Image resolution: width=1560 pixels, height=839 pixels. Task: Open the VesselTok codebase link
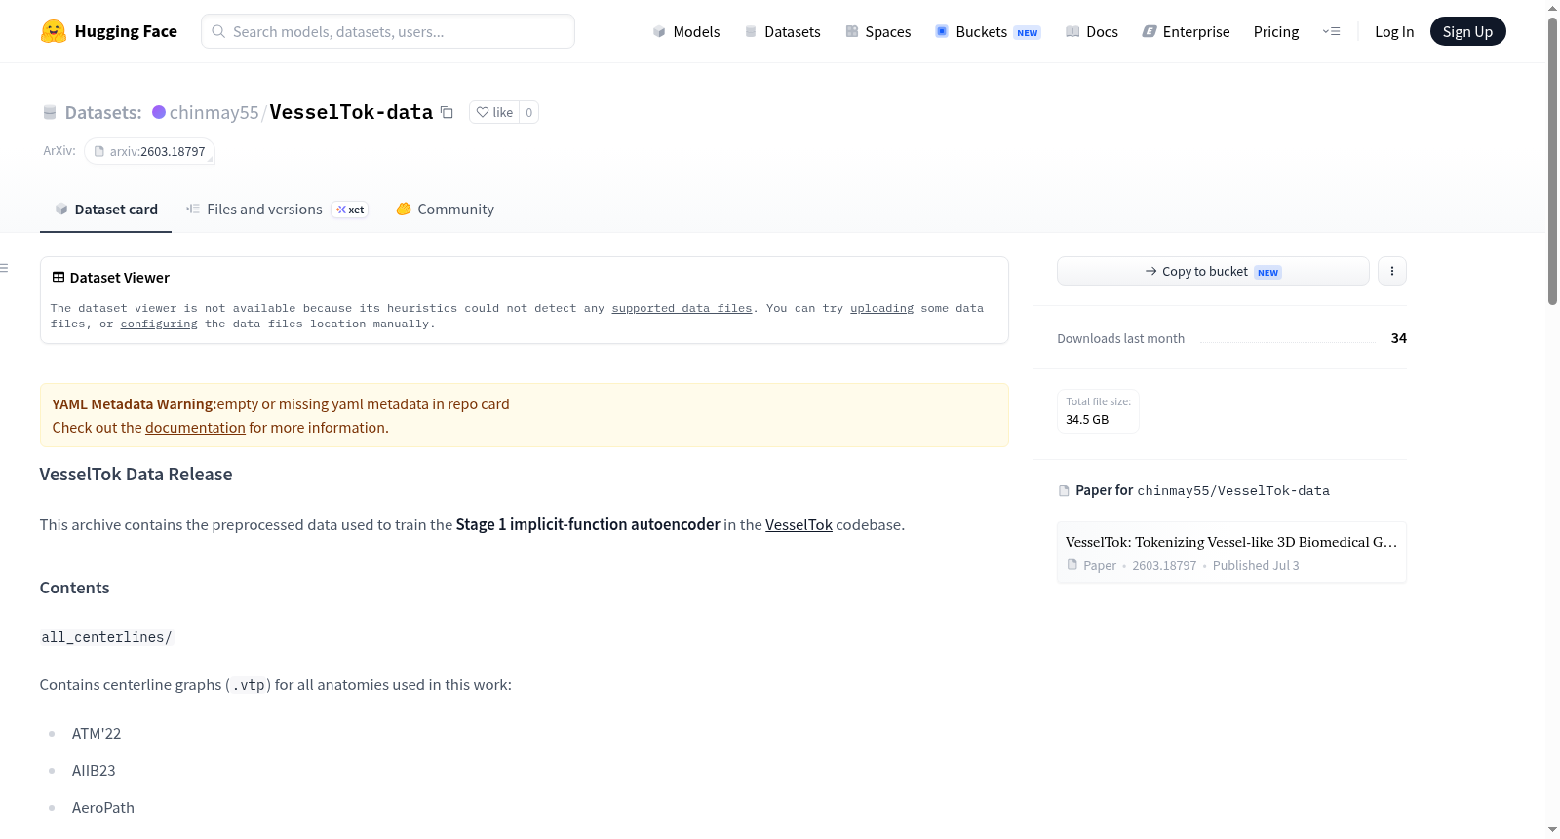point(799,525)
